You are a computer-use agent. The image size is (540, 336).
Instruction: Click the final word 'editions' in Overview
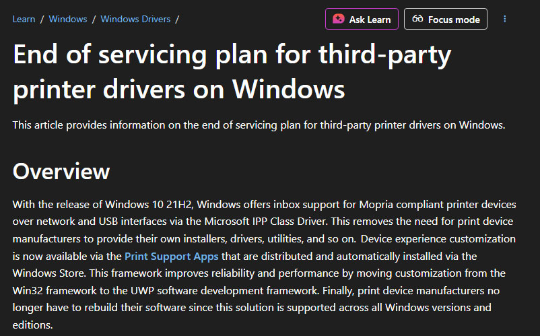tap(31, 324)
